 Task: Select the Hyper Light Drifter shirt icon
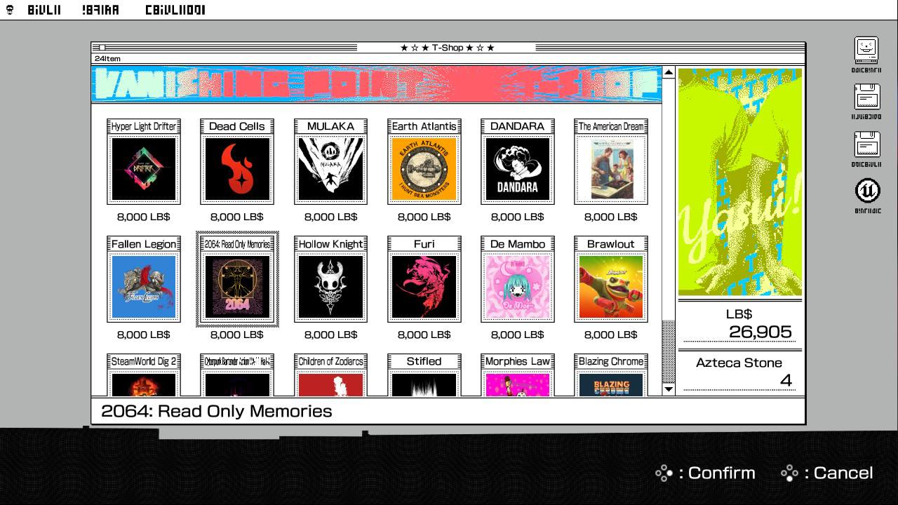[144, 169]
